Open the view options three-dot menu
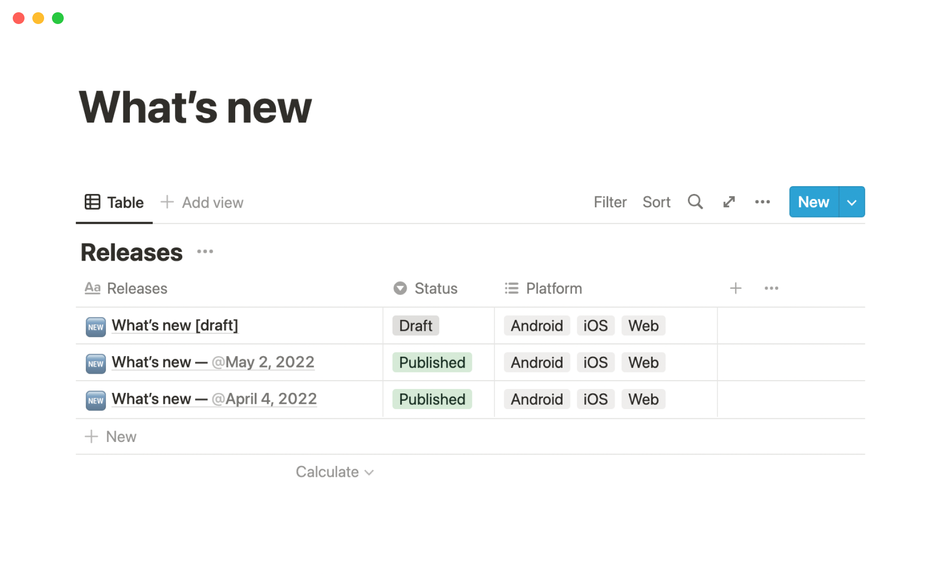The height and width of the screenshot is (588, 941). click(762, 202)
